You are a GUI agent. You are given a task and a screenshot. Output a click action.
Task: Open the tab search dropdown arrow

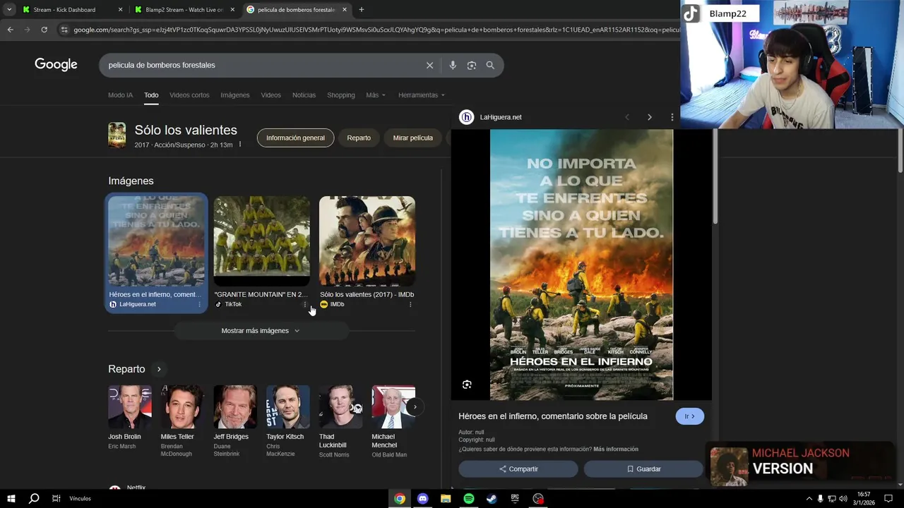tap(8, 10)
